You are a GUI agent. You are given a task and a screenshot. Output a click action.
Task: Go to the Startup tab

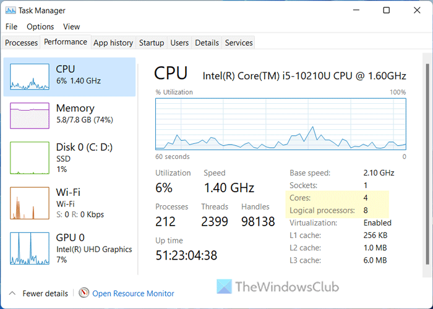click(152, 43)
